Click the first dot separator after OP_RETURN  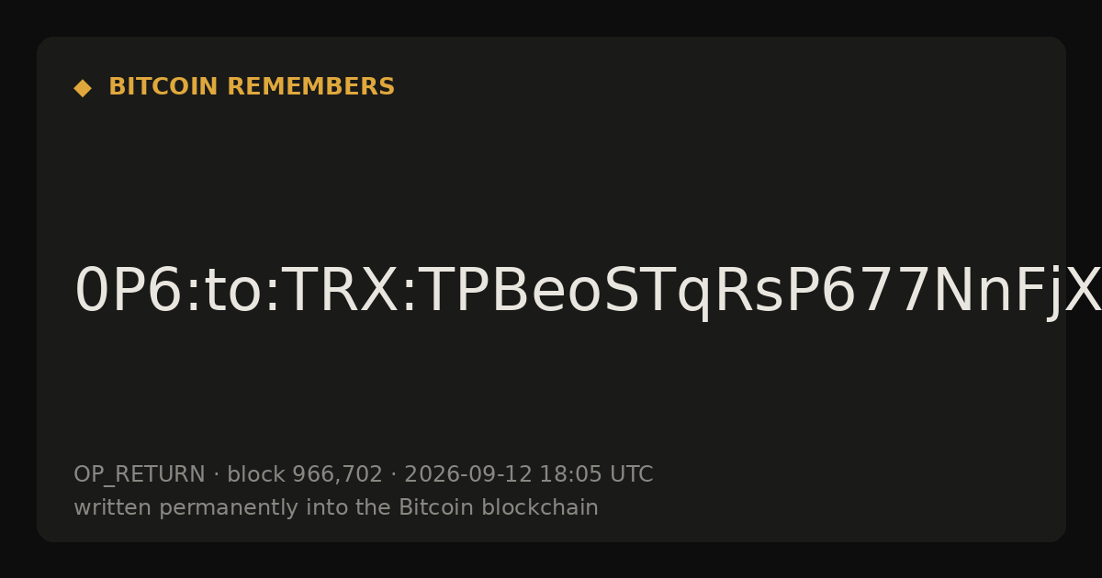[x=217, y=475]
